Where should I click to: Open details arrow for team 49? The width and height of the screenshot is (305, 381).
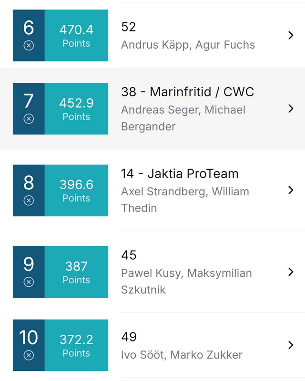click(x=291, y=345)
